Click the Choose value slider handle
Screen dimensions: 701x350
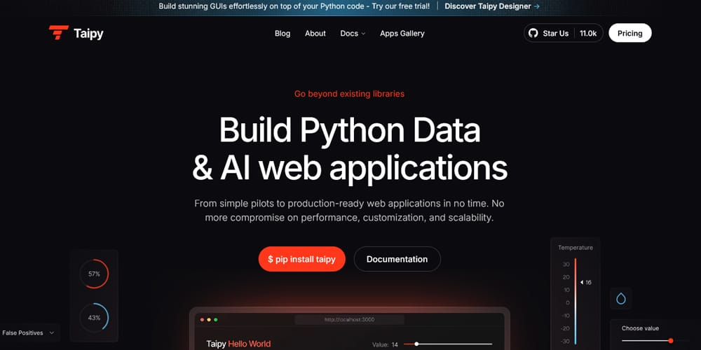[671, 340]
